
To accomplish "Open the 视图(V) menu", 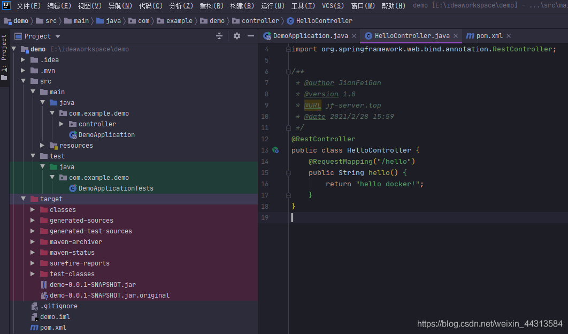I will [x=89, y=6].
